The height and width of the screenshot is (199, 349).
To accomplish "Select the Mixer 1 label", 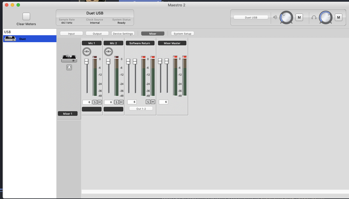I will [68, 114].
